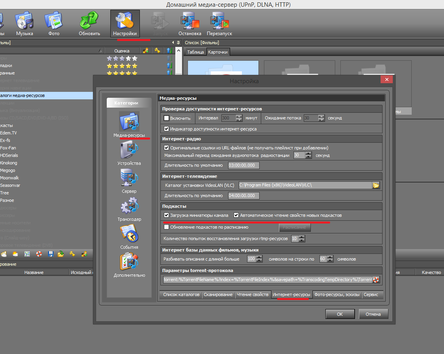The image size is (444, 354).
Task: Browse for the VLC install folder
Action: pyautogui.click(x=376, y=185)
